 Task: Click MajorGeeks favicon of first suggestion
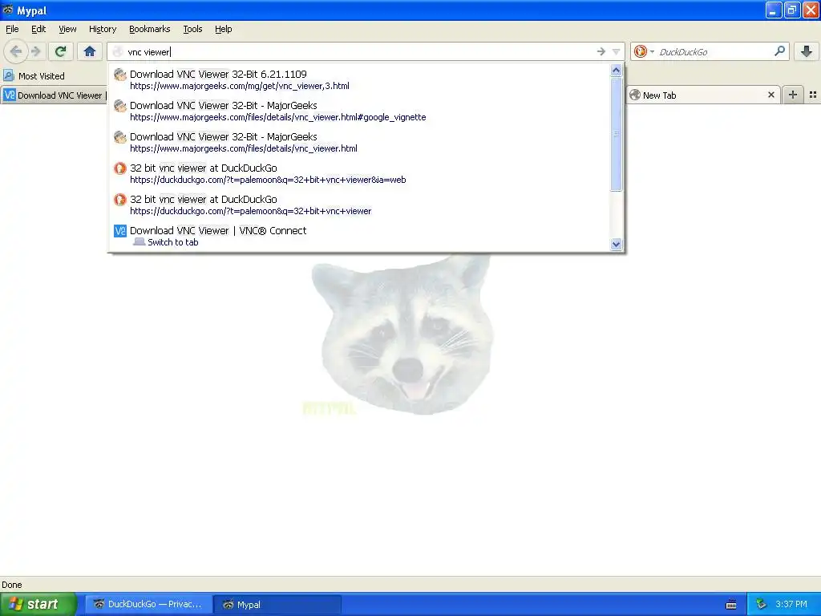[x=120, y=75]
